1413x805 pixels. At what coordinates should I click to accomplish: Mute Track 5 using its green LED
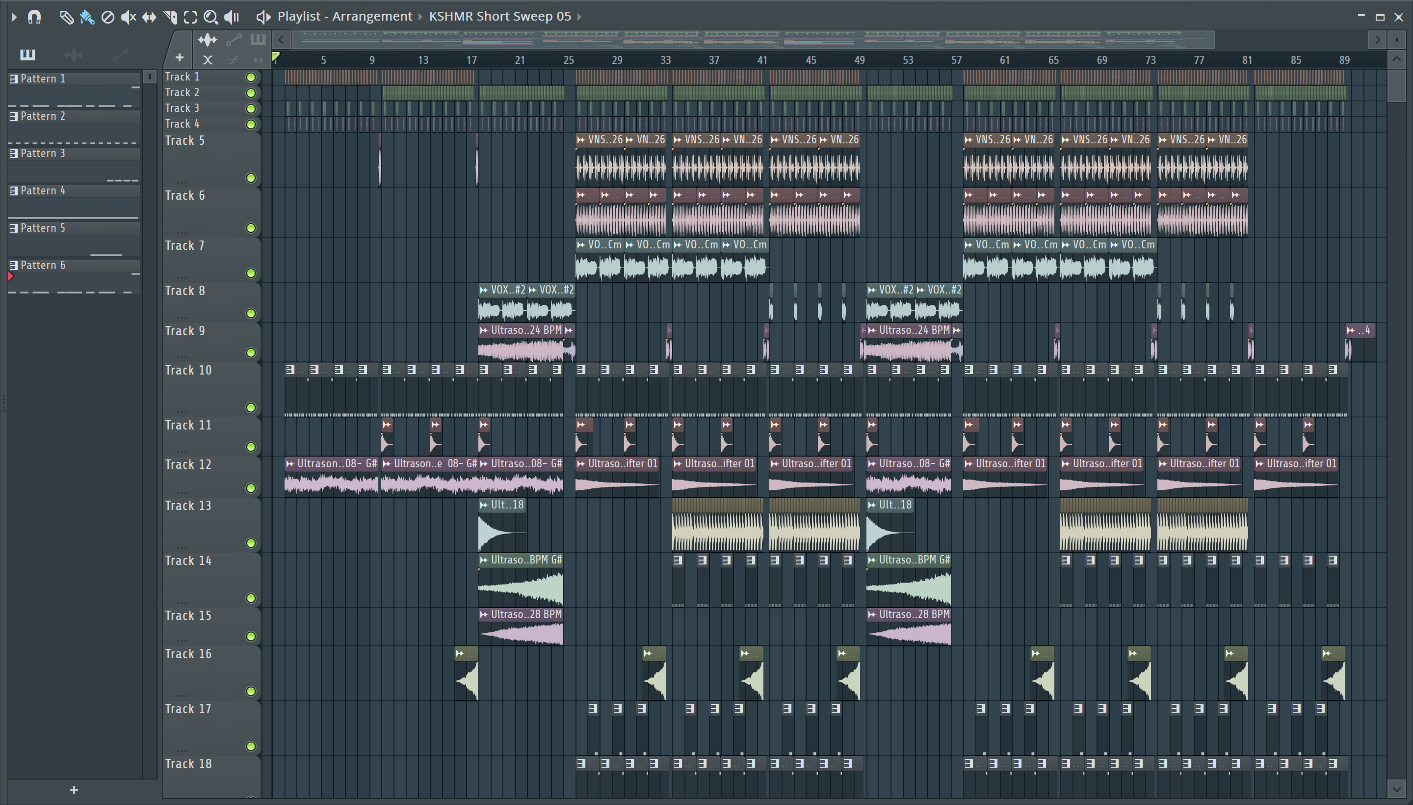251,178
